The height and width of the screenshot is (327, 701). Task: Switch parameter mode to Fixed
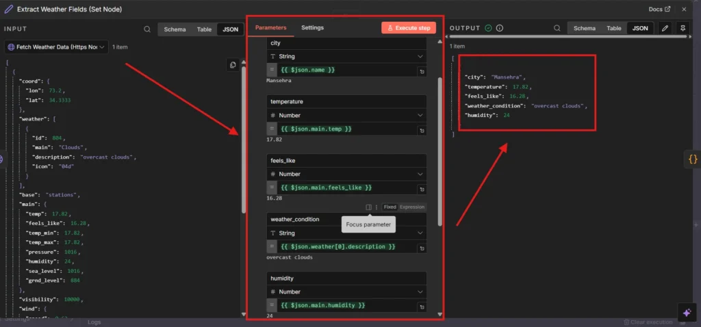point(390,207)
